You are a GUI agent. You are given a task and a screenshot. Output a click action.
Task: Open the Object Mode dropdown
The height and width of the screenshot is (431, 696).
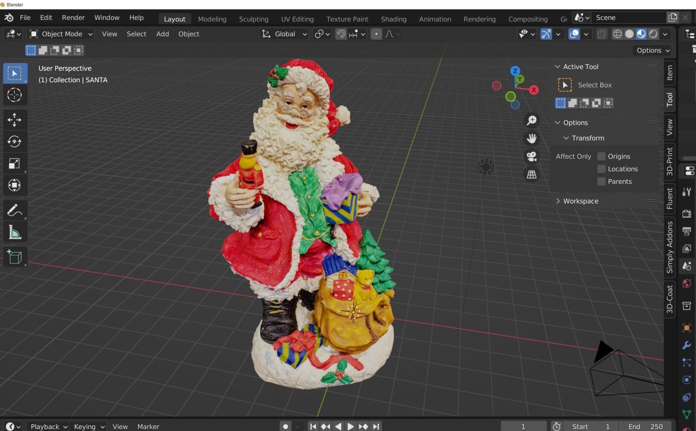pos(61,34)
